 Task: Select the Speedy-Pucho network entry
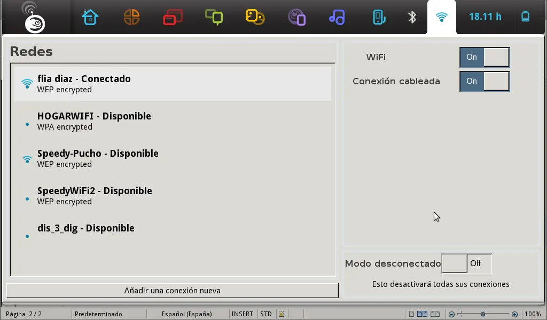[x=173, y=158]
